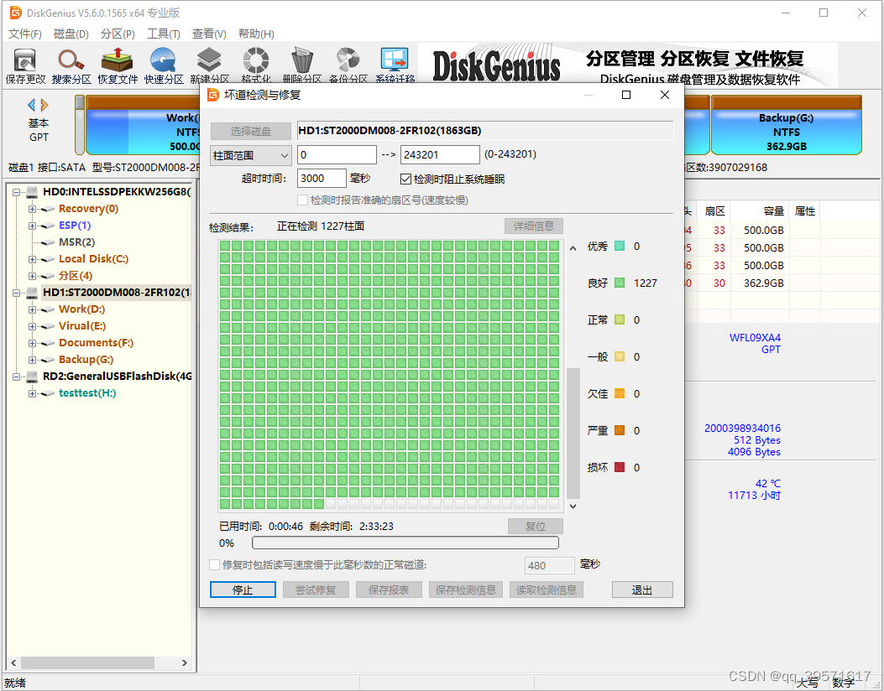The height and width of the screenshot is (691, 884).
Task: Expand the Recovery(0) partition node
Action: [32, 209]
